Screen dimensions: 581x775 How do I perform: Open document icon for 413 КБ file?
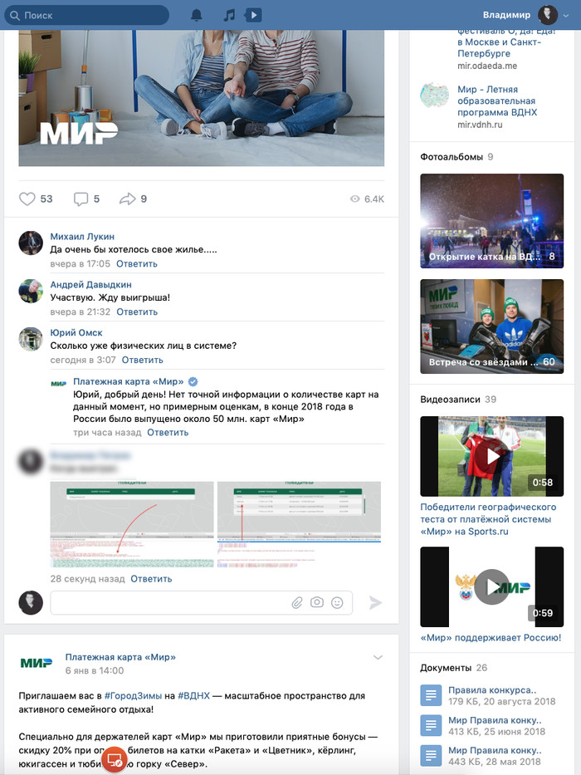click(x=431, y=725)
